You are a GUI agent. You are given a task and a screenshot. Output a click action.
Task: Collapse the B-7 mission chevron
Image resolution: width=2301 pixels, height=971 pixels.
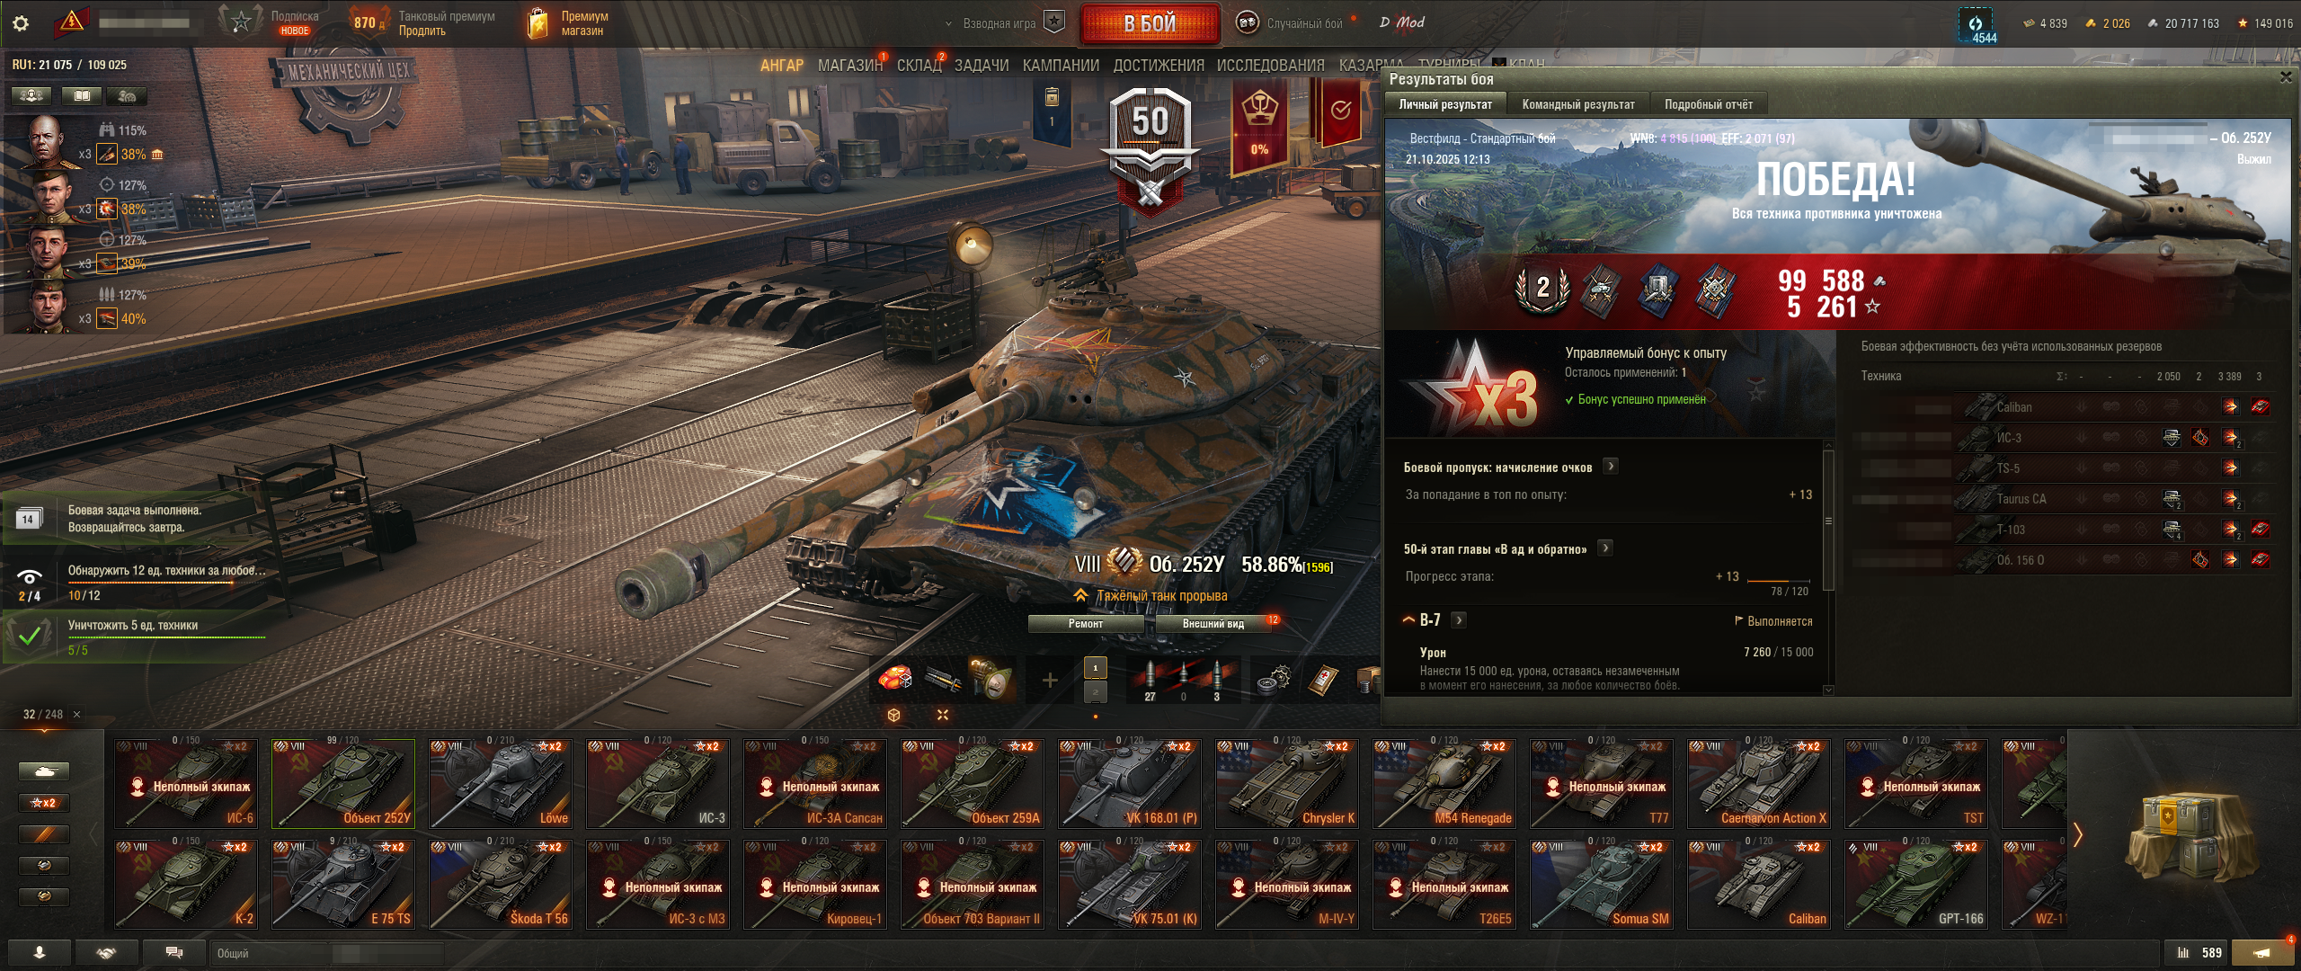(1408, 620)
